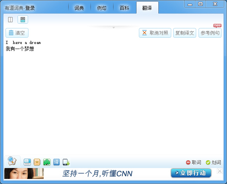Click the 清空 clear button
Viewport: 227px width, 184px height.
pyautogui.click(x=17, y=33)
